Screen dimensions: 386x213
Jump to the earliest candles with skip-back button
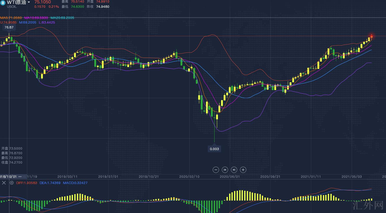[225, 170]
